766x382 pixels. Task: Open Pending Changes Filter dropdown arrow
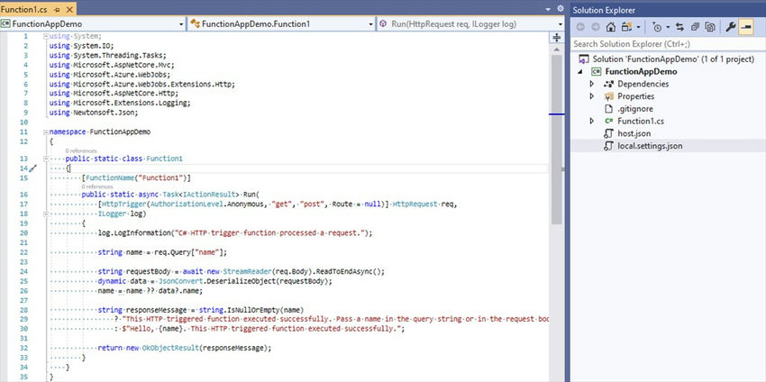pos(668,27)
